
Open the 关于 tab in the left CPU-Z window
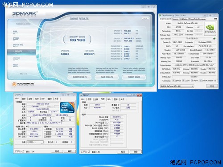click(x=57, y=99)
